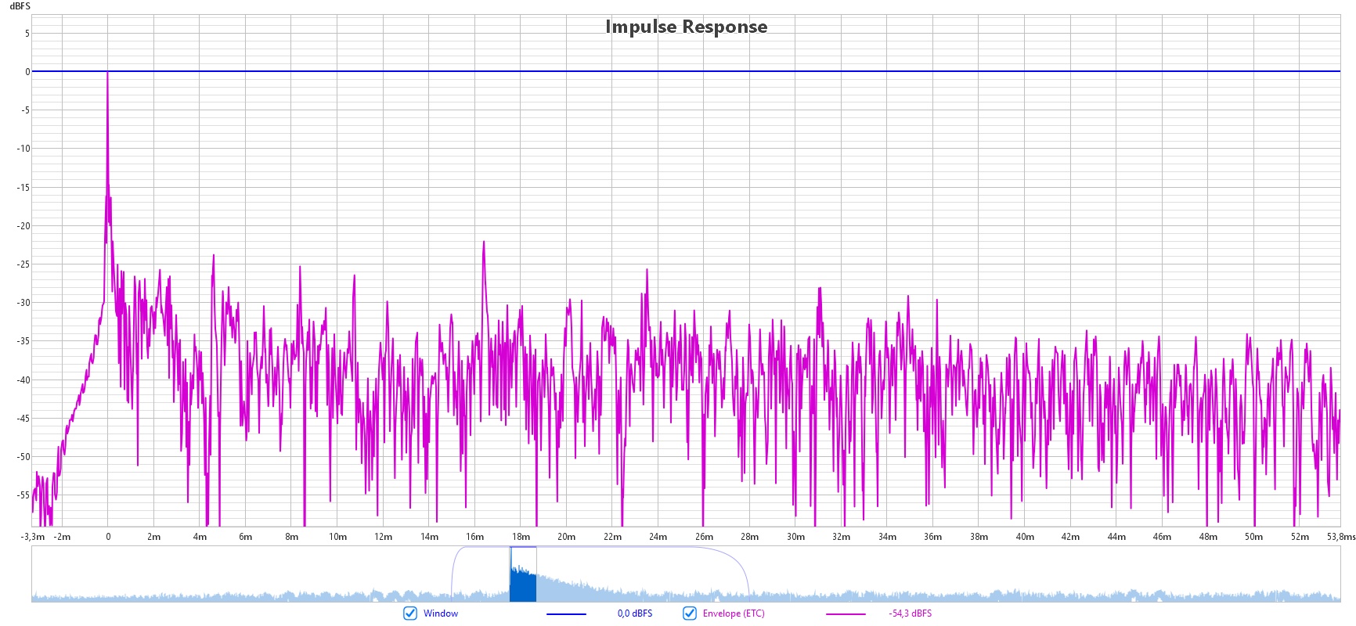Screen dimensions: 1356x626
Task: Click the '10m' time axis label
Action: (337, 537)
